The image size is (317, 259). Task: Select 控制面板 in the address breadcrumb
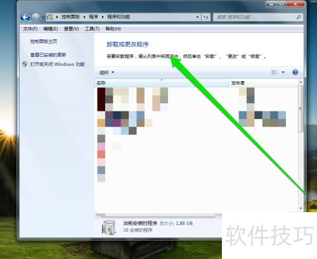[x=70, y=17]
